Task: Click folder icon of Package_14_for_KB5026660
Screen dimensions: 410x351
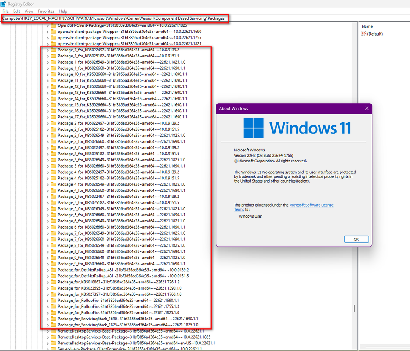Action: 53,99
